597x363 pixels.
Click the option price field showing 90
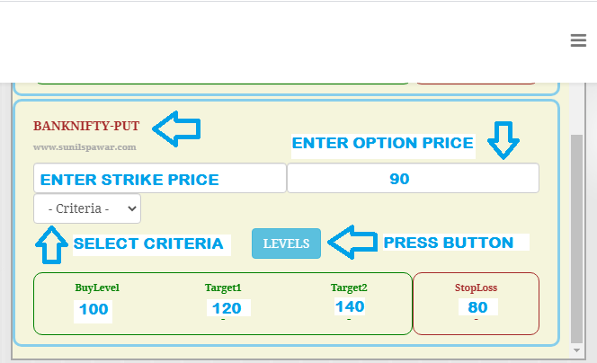[x=413, y=178]
